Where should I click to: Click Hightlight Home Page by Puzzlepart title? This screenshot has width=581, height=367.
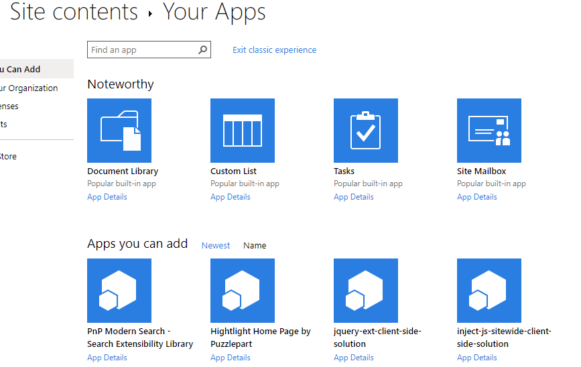pyautogui.click(x=261, y=338)
